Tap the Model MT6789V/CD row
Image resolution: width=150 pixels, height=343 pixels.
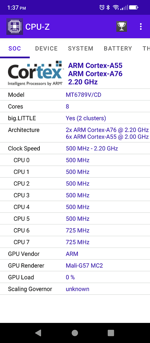[75, 95]
